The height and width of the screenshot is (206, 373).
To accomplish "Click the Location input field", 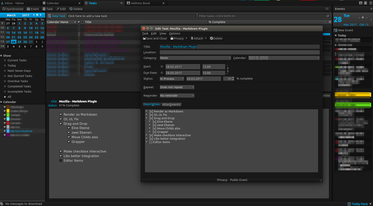I will 240,52.
